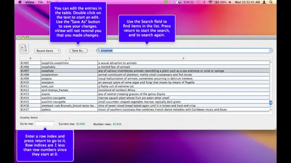The image size is (291, 163).
Task: Select the cell 'zoophyte' in column 1
Action: 69,71
